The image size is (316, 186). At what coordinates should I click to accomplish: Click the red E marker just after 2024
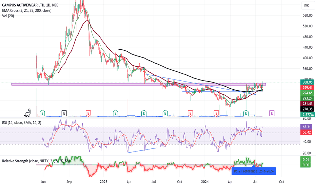pyautogui.click(x=216, y=113)
